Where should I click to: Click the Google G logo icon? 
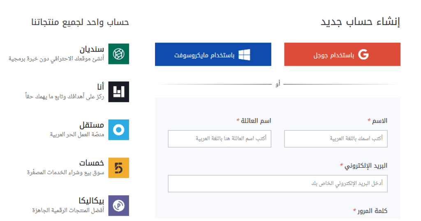click(x=363, y=55)
